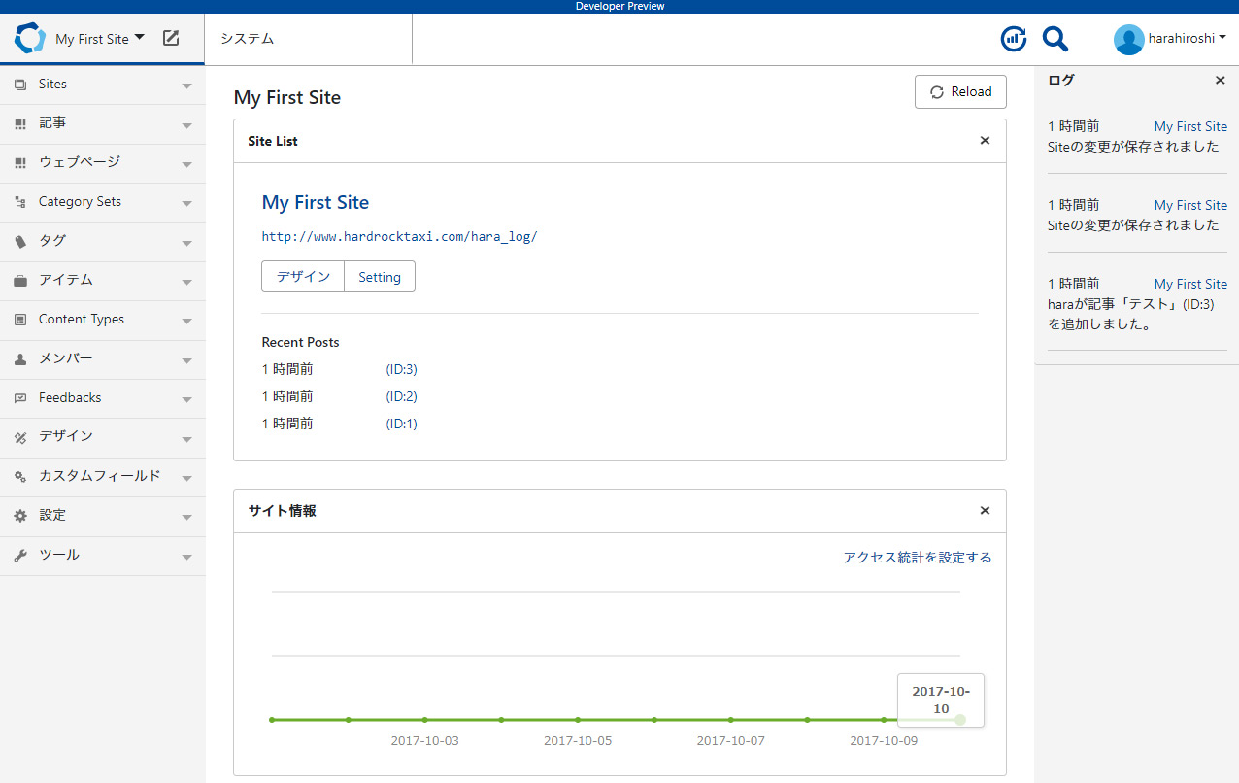
Task: Click the ツール wrench icon
Action: [20, 556]
